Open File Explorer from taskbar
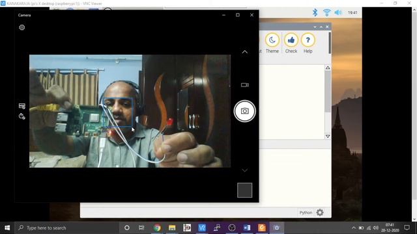 pyautogui.click(x=172, y=227)
